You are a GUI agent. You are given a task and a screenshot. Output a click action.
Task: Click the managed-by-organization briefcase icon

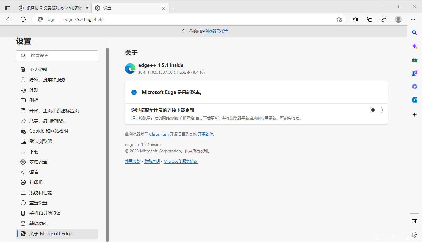pyautogui.click(x=184, y=31)
